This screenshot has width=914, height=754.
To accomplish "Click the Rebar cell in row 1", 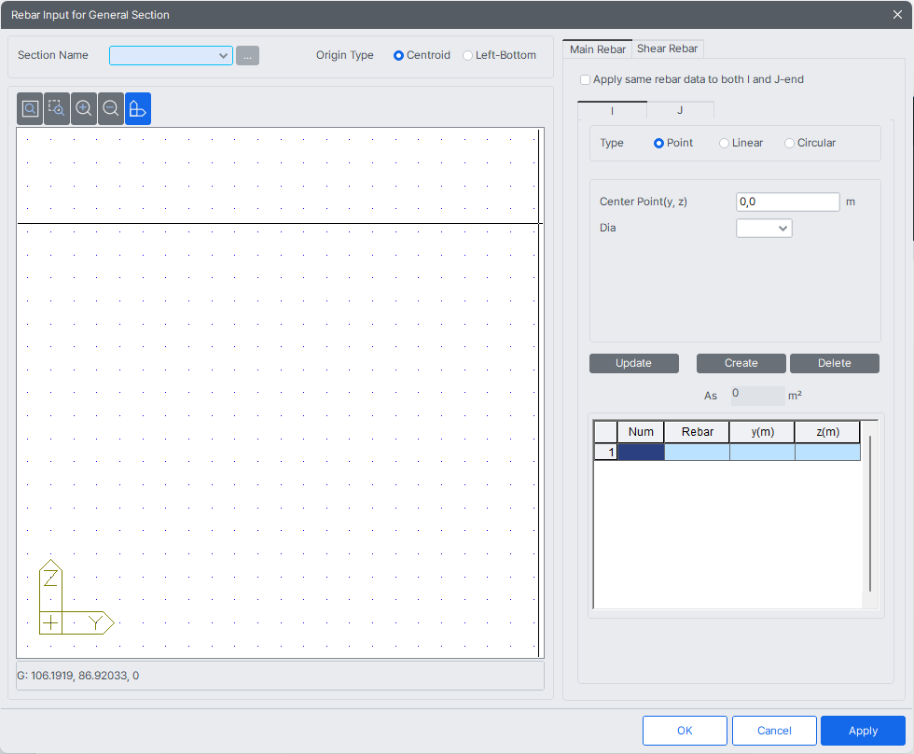I will tap(698, 453).
